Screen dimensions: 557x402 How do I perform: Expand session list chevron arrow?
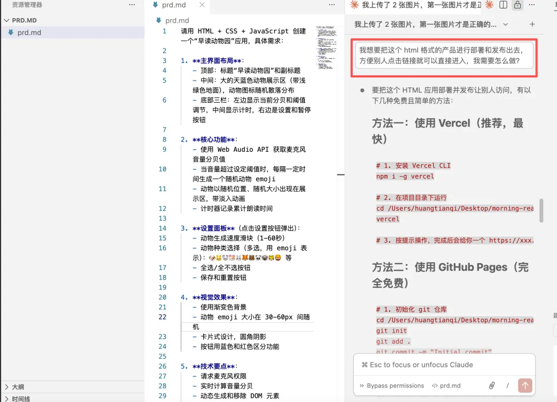[505, 25]
